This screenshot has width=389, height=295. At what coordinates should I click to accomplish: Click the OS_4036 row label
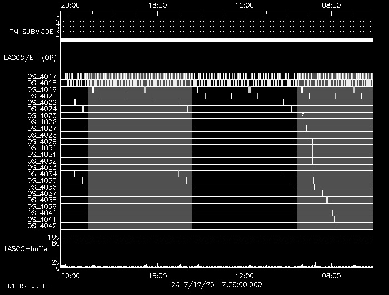[x=42, y=187]
